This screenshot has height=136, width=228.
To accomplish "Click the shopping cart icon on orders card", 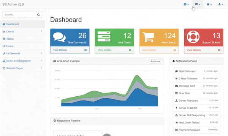I will (x=148, y=37).
